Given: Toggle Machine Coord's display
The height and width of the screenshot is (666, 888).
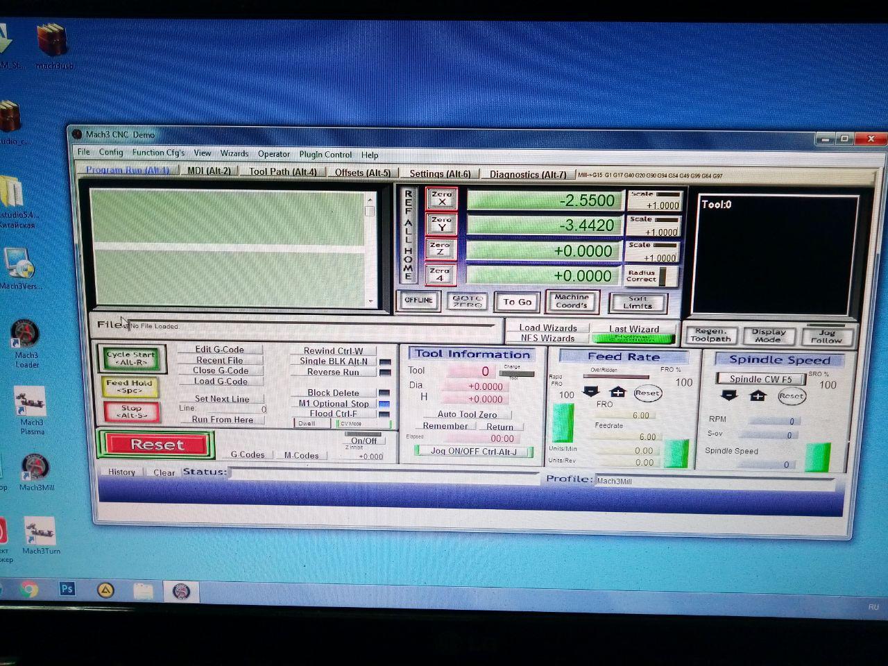Looking at the screenshot, I should (x=571, y=301).
